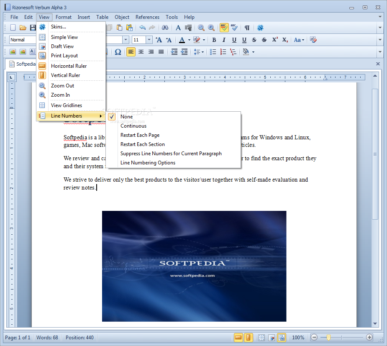Select the checked None line numbering option
The image size is (387, 346).
click(174, 117)
